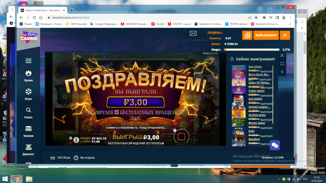Open the Уровни levels icon
This screenshot has height=183, width=326.
[x=28, y=129]
